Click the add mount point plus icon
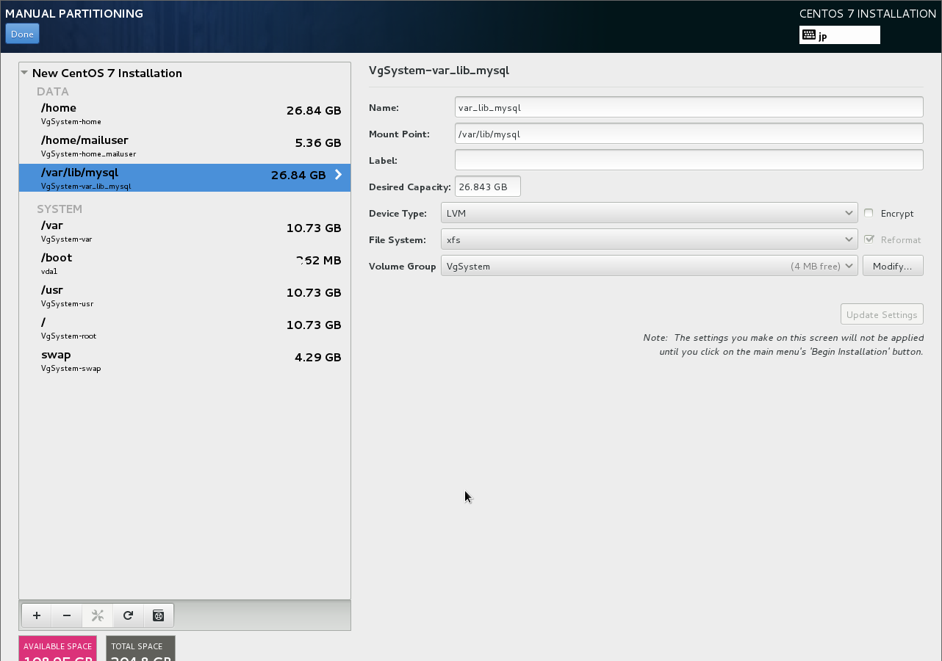Viewport: 942px width, 661px height. point(37,615)
